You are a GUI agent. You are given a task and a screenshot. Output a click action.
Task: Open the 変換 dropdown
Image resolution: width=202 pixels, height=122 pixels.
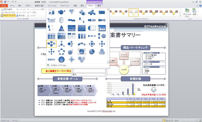[x=194, y=13]
